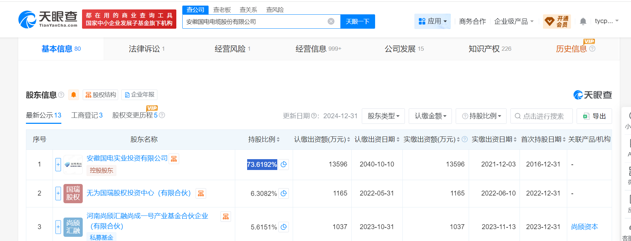View shareholding pie icon beside 6.3082%
Viewport: 631px width, 241px height.
[x=284, y=193]
